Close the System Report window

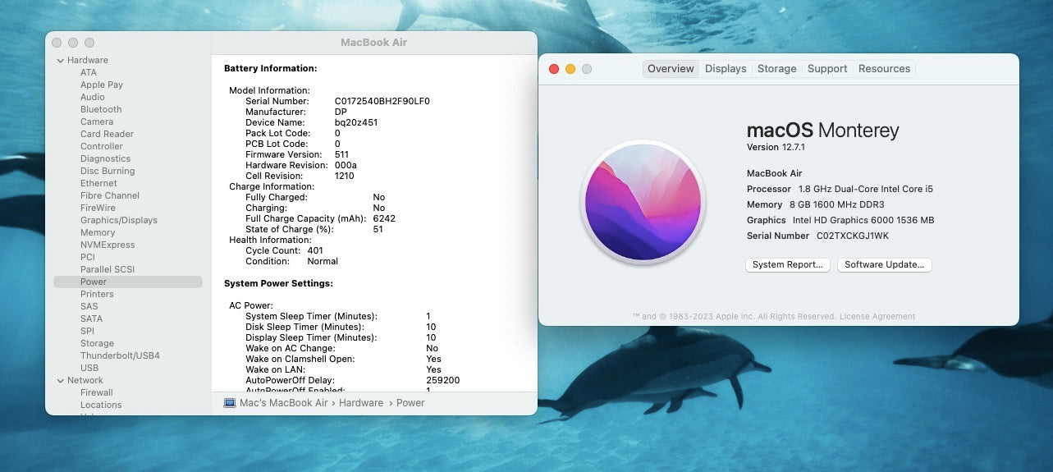click(x=57, y=43)
